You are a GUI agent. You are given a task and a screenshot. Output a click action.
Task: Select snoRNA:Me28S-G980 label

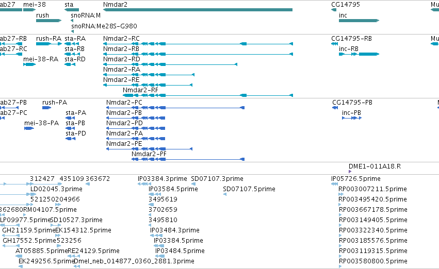104,26
